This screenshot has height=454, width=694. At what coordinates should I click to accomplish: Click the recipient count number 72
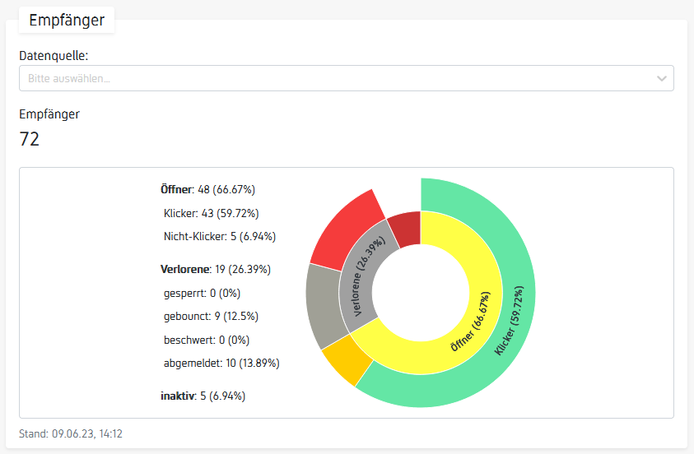pos(30,140)
